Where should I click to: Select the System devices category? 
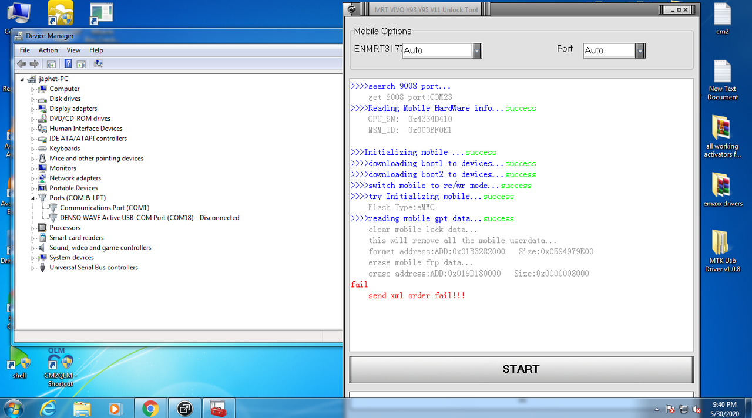click(72, 258)
